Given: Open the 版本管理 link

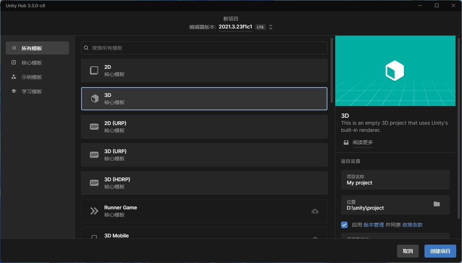Looking at the screenshot, I should point(374,225).
